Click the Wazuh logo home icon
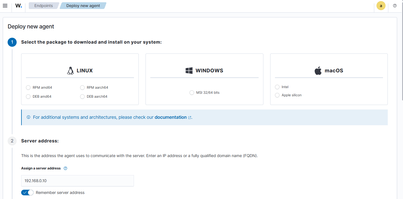This screenshot has width=403, height=199. [19, 6]
